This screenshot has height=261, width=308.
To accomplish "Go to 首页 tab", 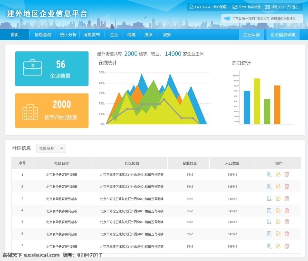I will (15, 35).
